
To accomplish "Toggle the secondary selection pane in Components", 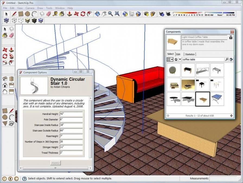I will 231,37.
